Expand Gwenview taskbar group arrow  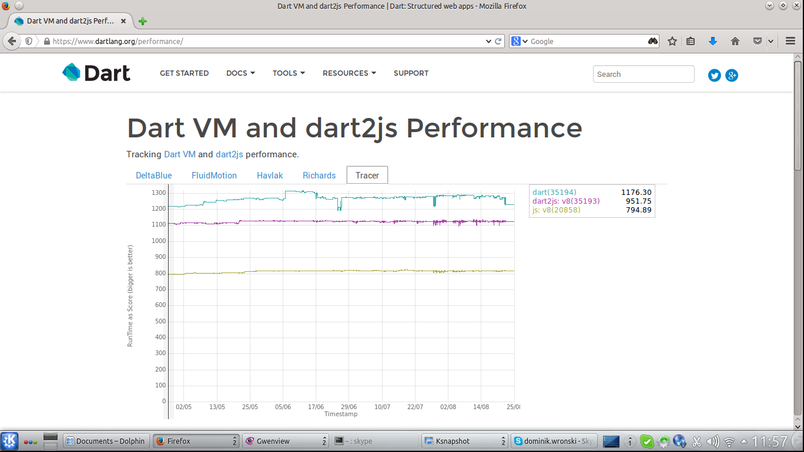tap(324, 441)
